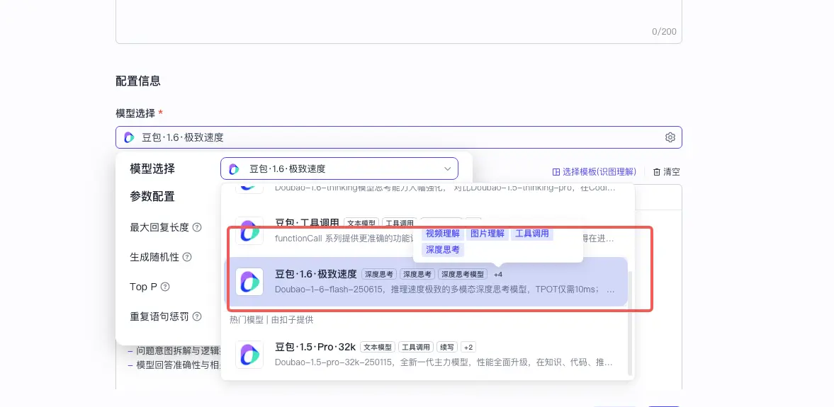Screen dimensions: 834x407
Task: Click 文本模型 tag on 豆包·1.5·Pro·32k
Action: [377, 347]
